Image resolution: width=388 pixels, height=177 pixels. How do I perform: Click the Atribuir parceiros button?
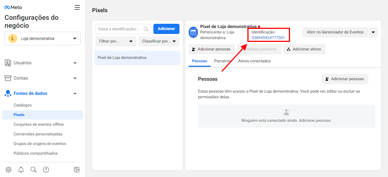click(259, 49)
